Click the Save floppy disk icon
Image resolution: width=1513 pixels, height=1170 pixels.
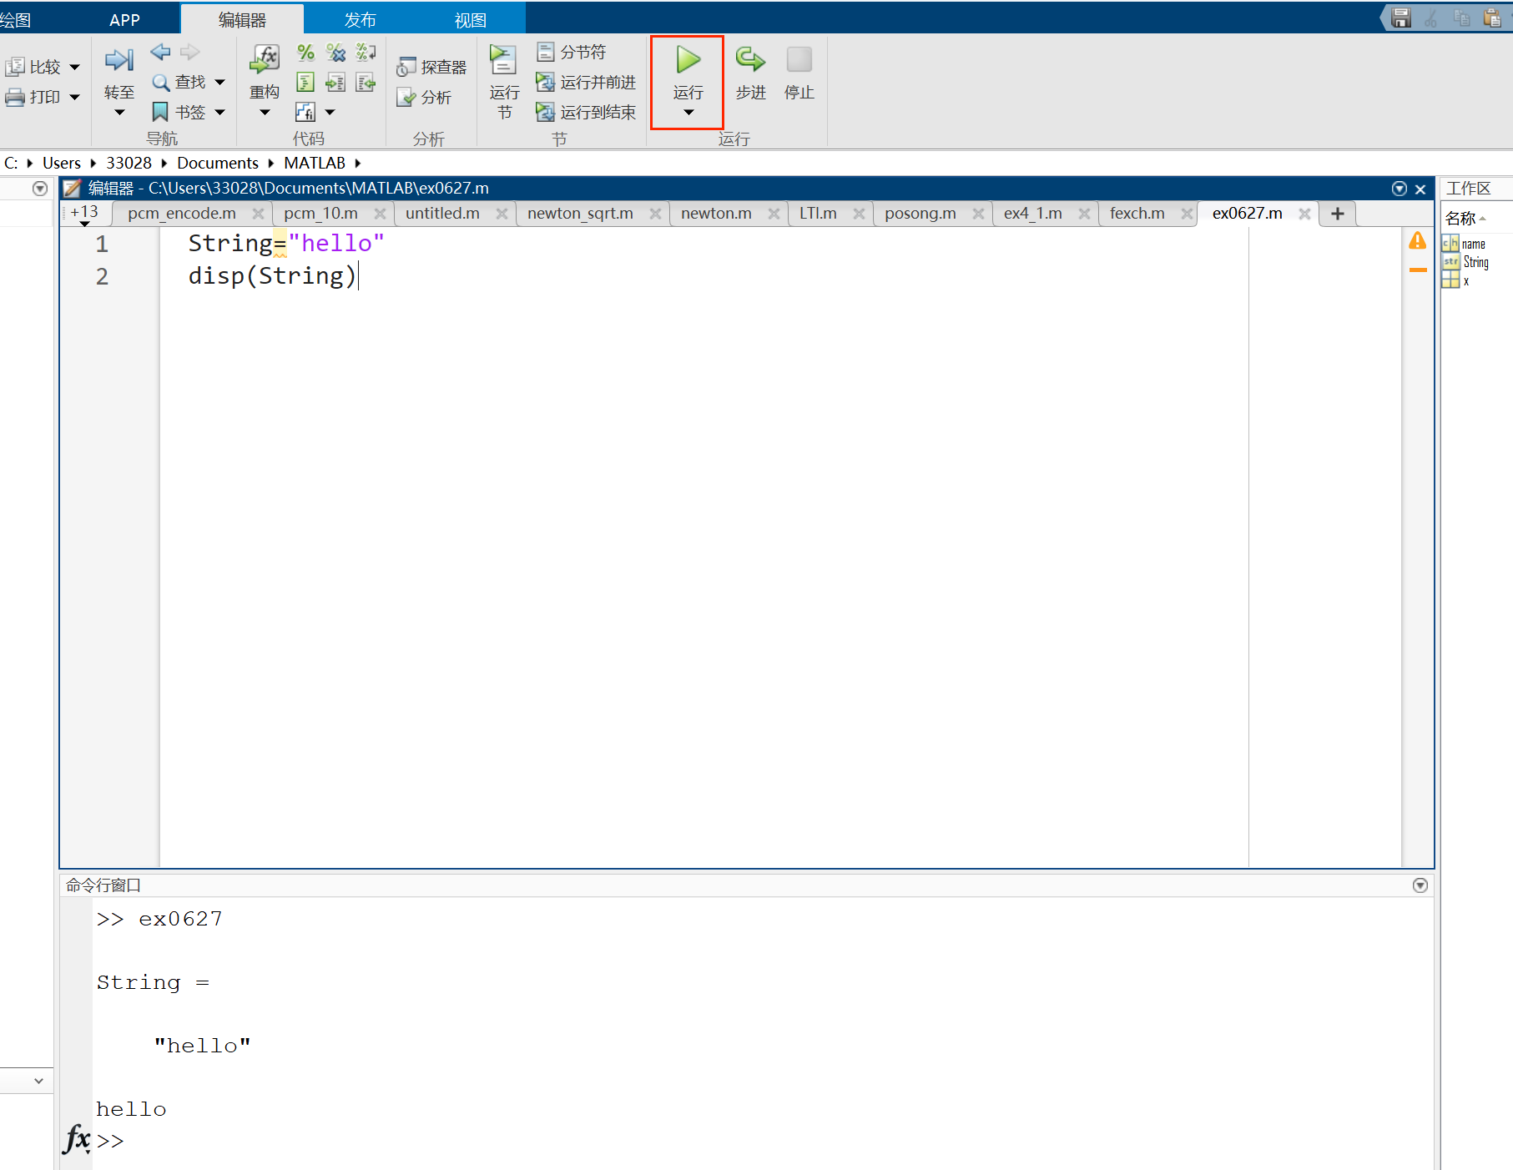click(x=1401, y=18)
